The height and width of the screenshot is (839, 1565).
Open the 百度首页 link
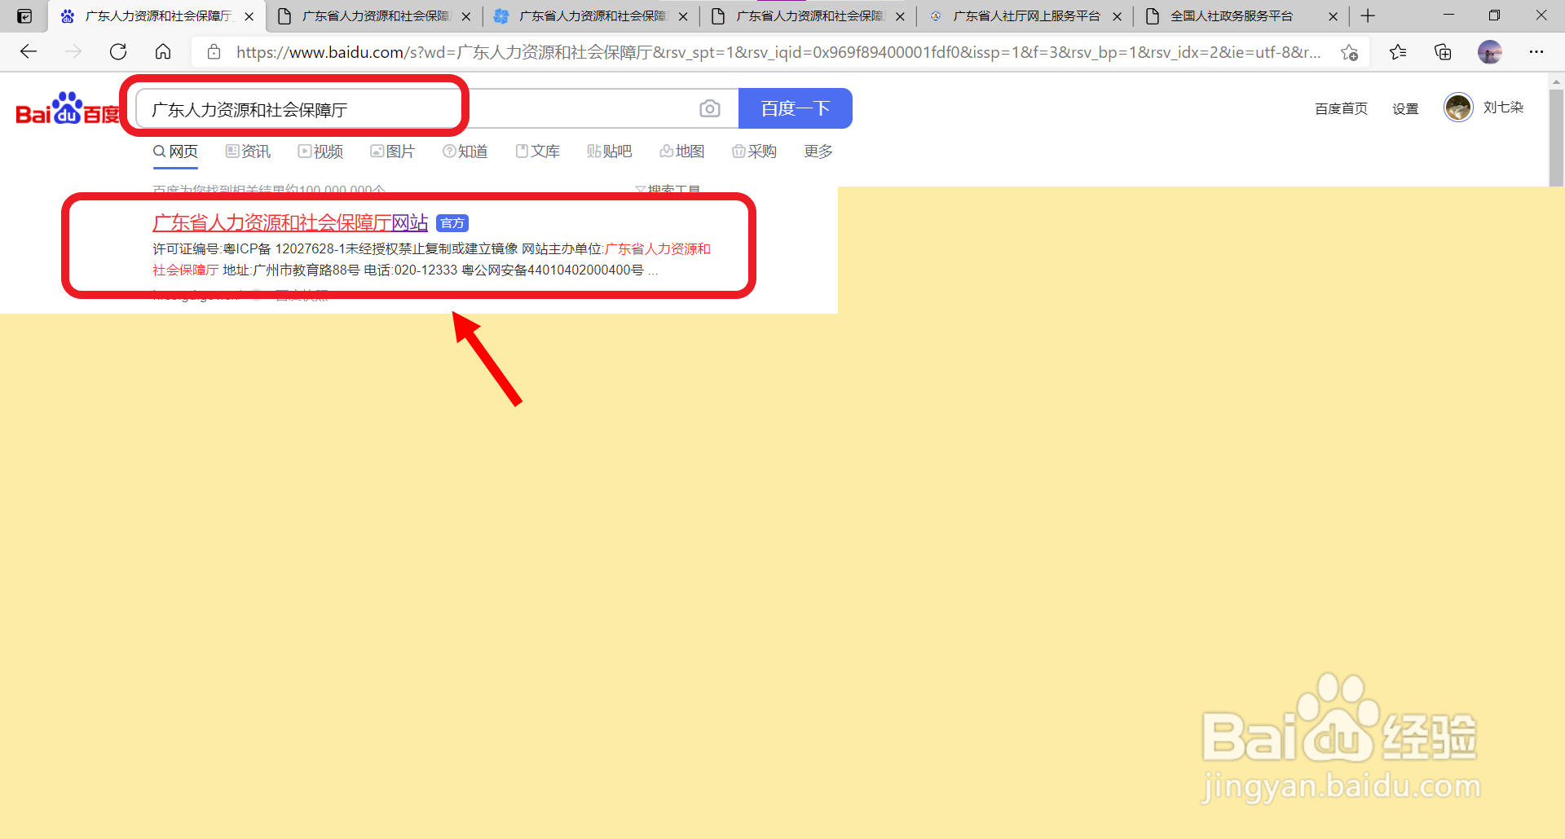1341,108
